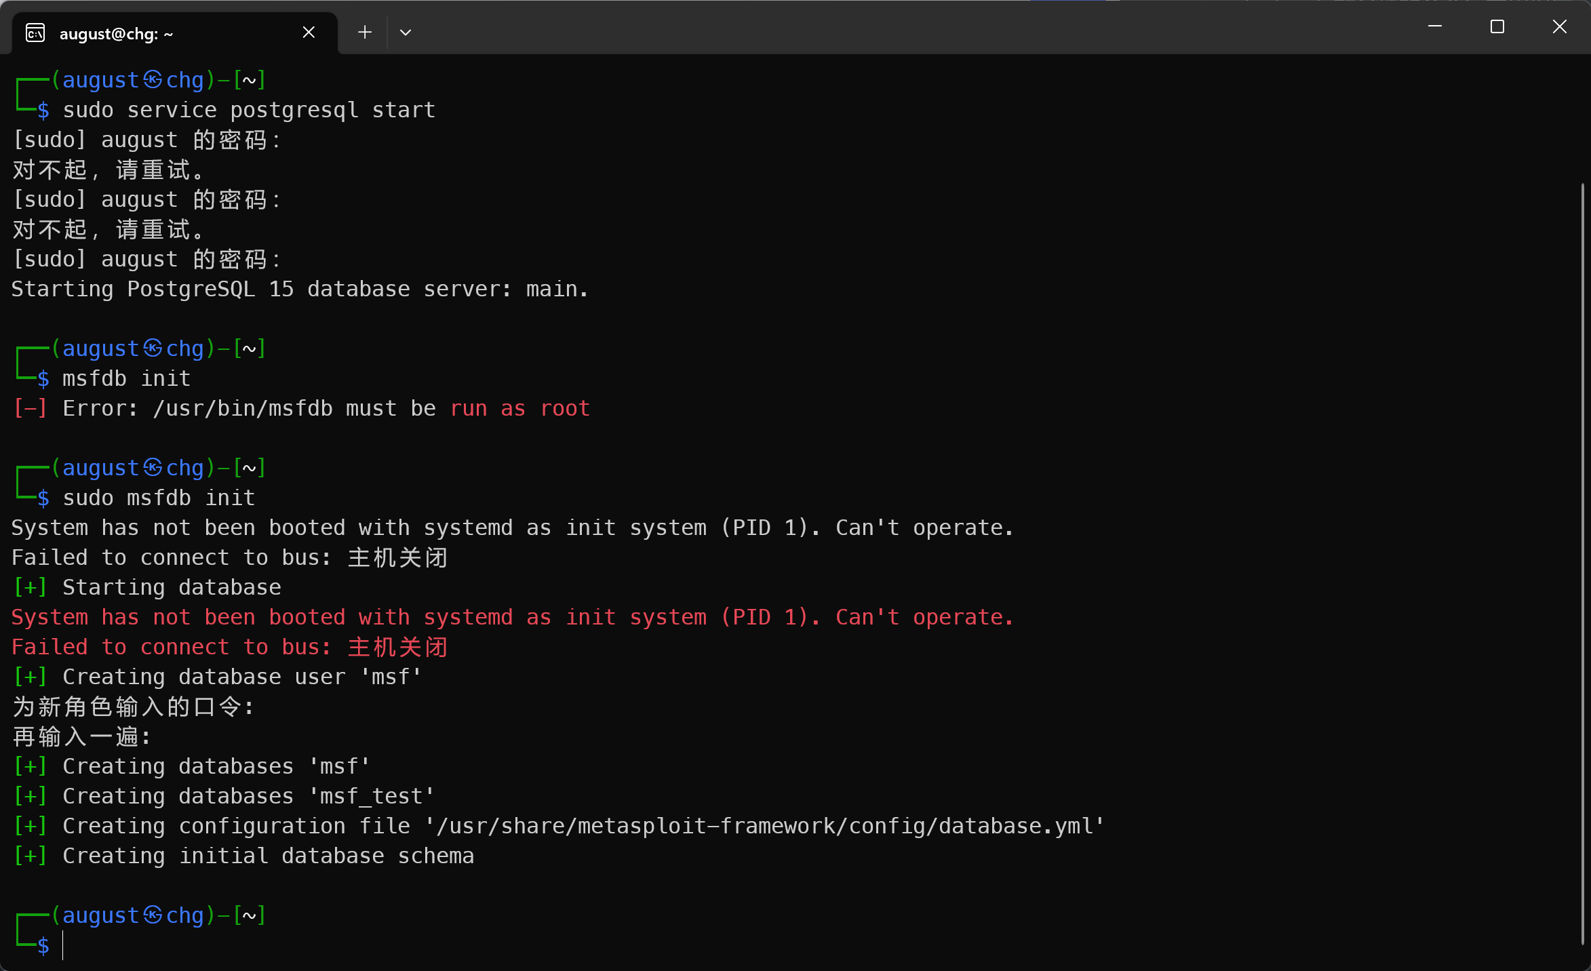Select the august@chg: ~ tab
This screenshot has height=971, width=1591.
[115, 34]
